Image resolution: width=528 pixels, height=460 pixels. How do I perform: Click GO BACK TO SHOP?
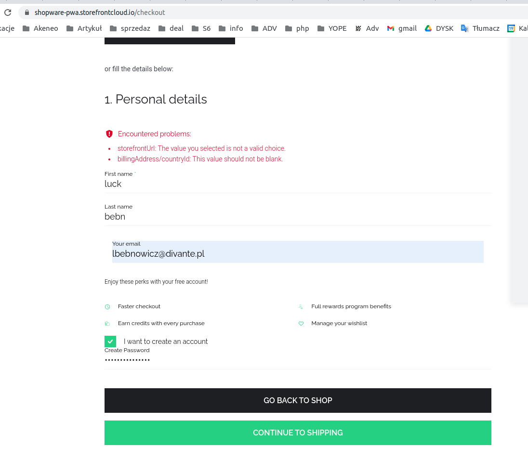[x=298, y=400]
